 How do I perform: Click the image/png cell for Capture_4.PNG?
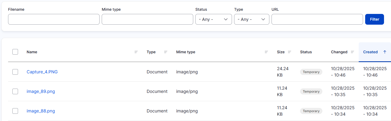[187, 72]
